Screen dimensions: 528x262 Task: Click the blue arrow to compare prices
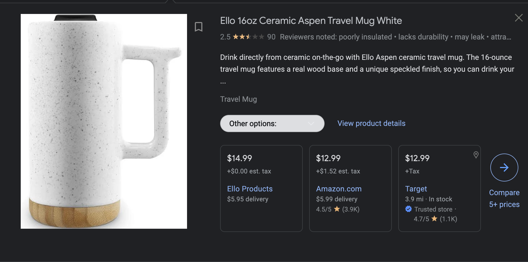click(504, 168)
